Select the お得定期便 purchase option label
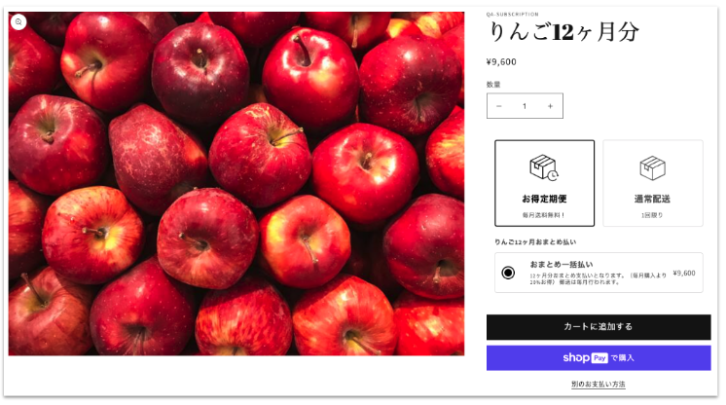This screenshot has width=726, height=405. (x=545, y=199)
